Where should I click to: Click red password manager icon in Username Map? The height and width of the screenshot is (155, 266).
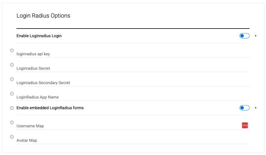tap(245, 125)
